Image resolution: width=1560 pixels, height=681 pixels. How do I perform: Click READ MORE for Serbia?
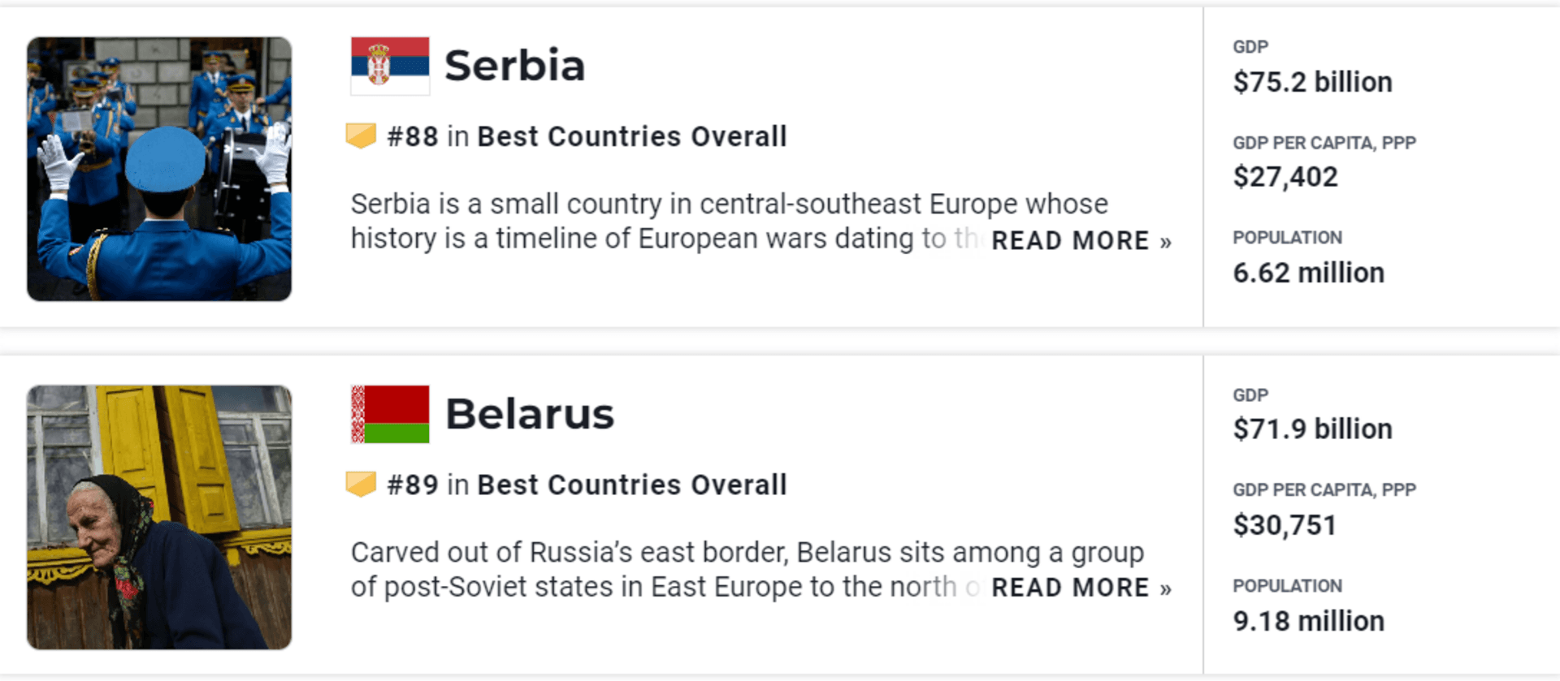click(x=1068, y=240)
